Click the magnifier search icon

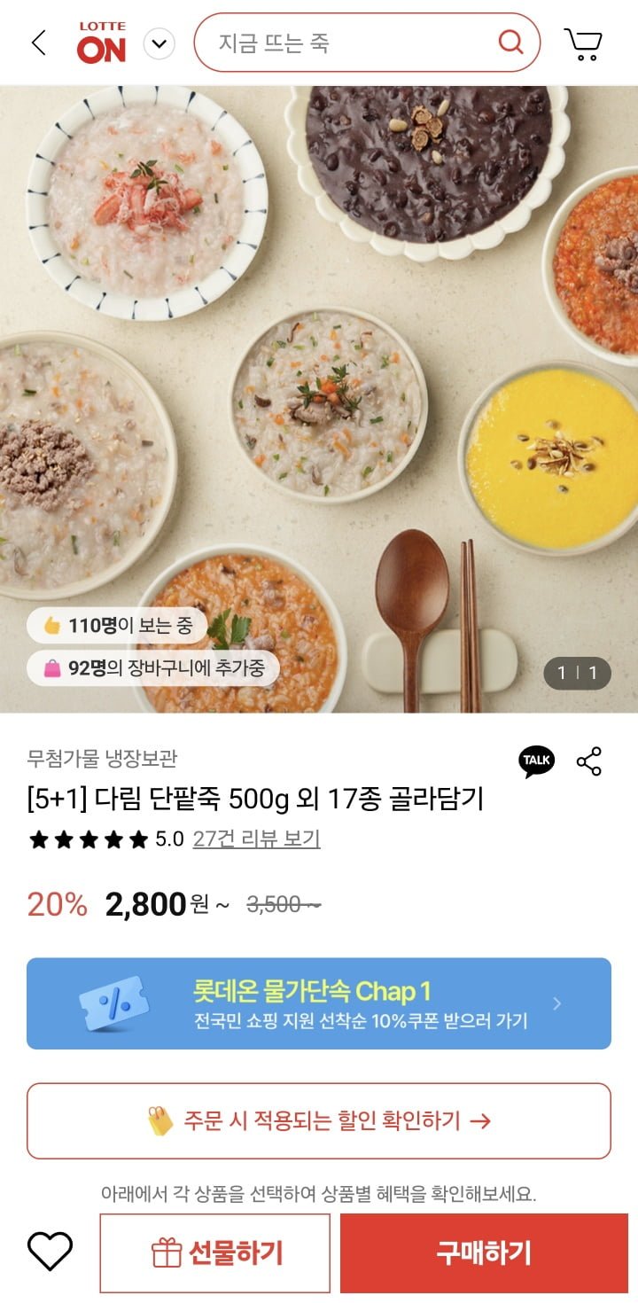tap(511, 42)
